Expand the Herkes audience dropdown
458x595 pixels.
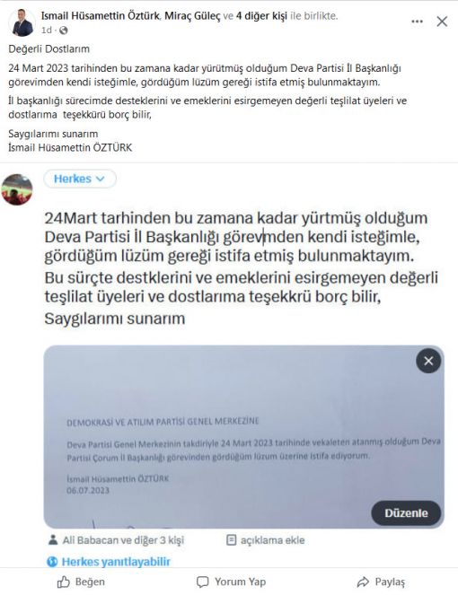click(x=80, y=179)
